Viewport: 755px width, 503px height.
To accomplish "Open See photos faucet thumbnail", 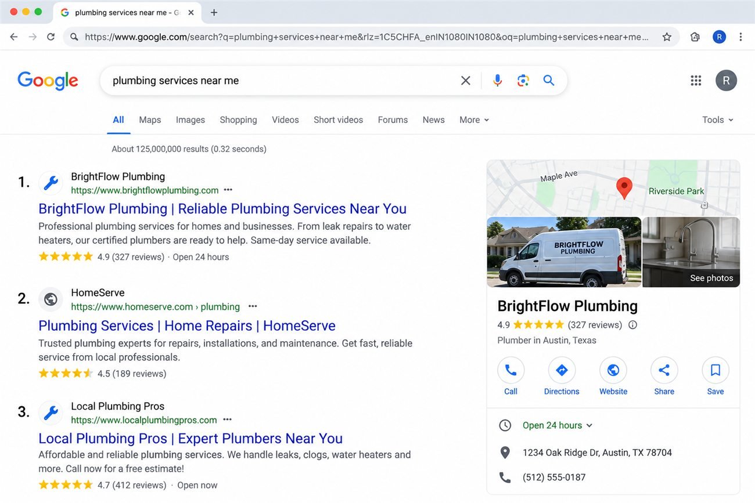I will coord(691,252).
